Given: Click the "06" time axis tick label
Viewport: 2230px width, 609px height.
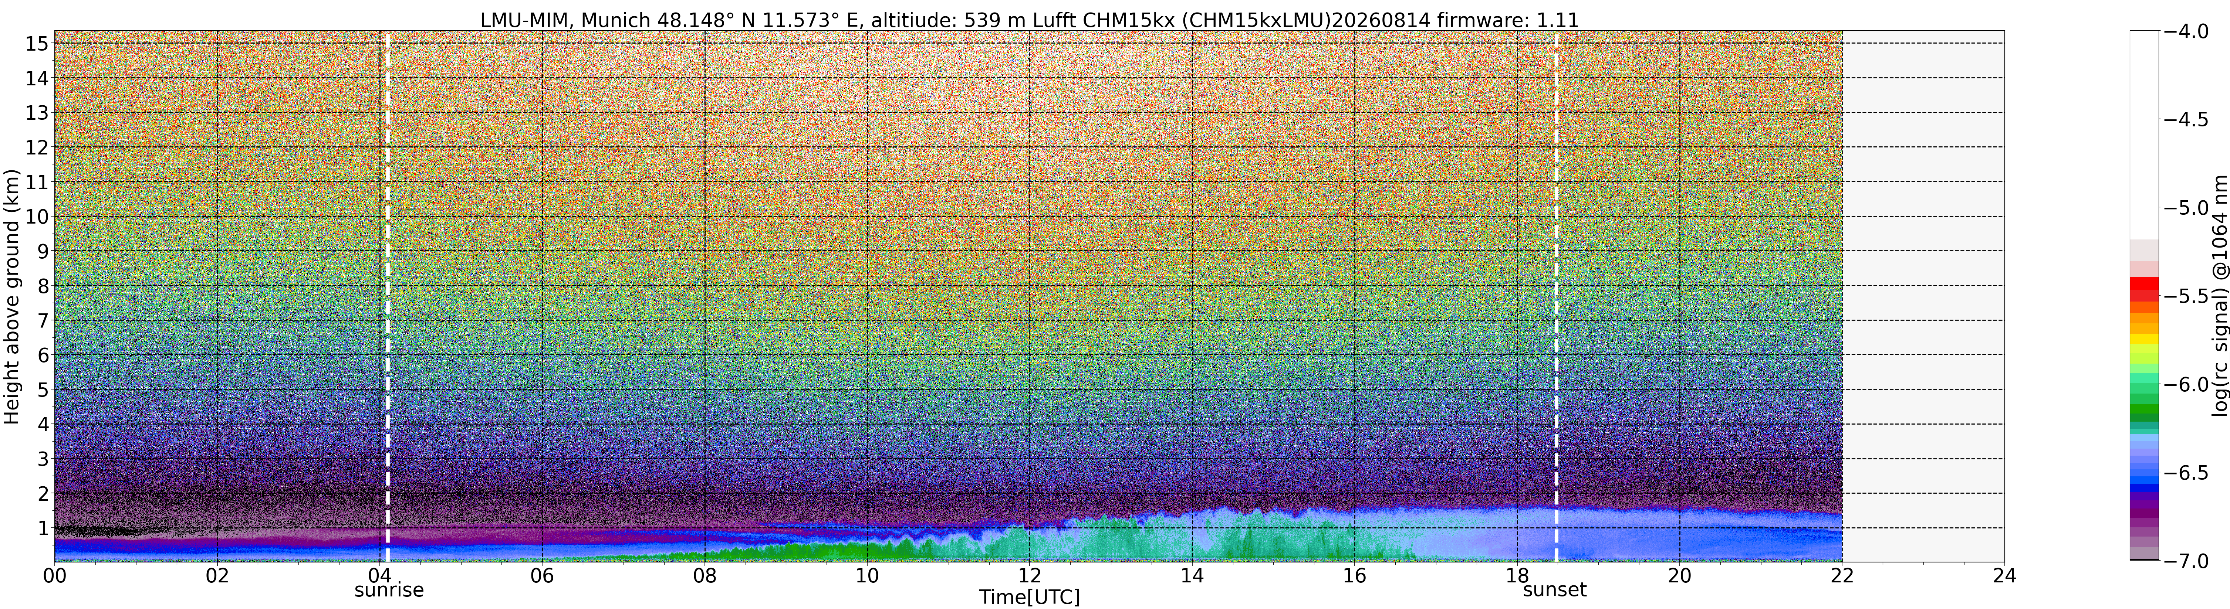Looking at the screenshot, I should point(542,575).
